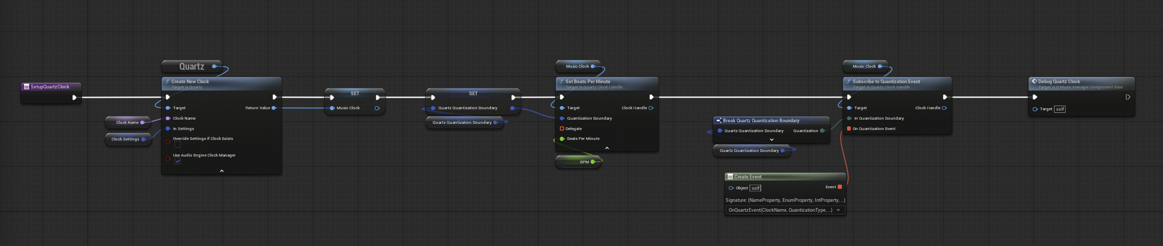Click the red Event delegate output pin

[x=840, y=187]
